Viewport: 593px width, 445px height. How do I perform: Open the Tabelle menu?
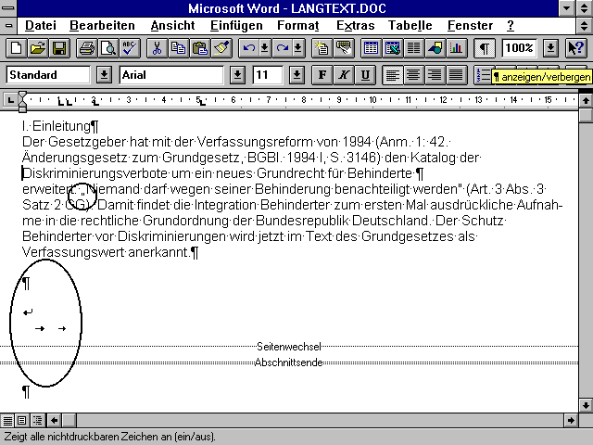point(410,25)
